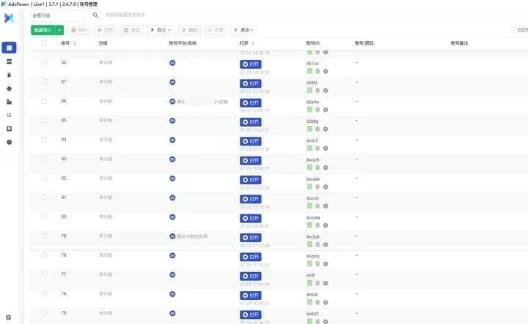Open the sidebar icon with two stacked bars
The width and height of the screenshot is (528, 324).
[x=9, y=61]
